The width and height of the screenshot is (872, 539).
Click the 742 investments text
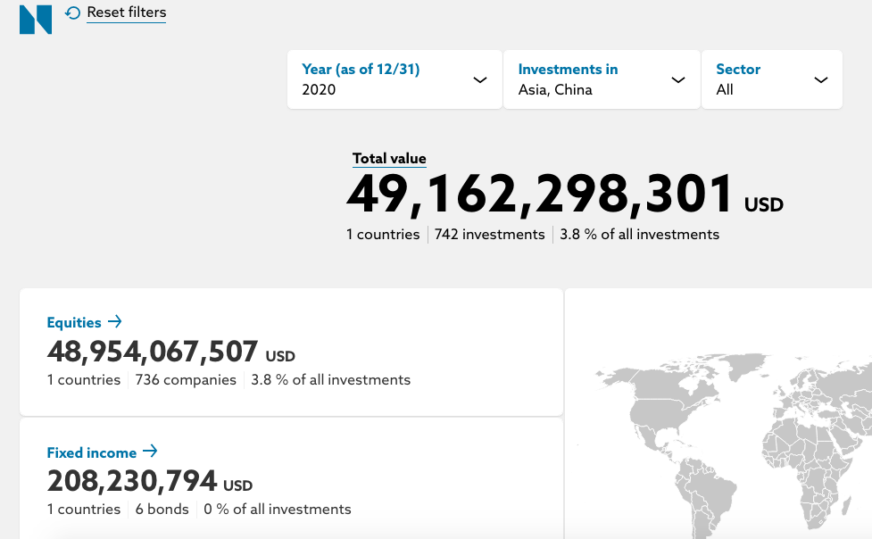489,234
